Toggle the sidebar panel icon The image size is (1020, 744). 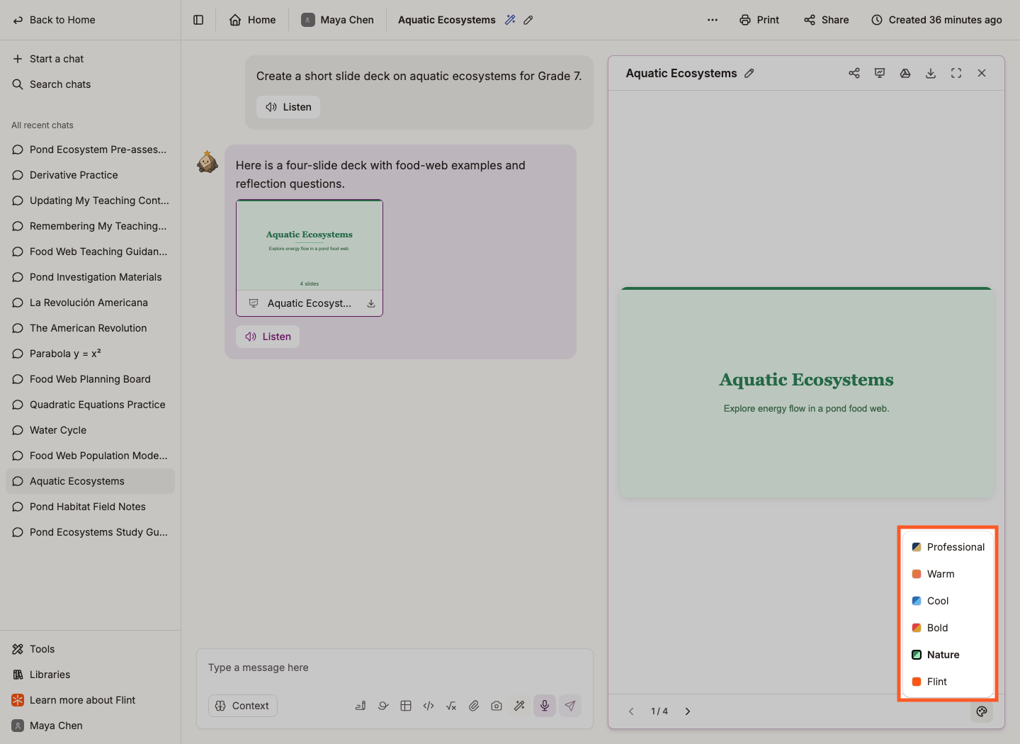coord(198,20)
